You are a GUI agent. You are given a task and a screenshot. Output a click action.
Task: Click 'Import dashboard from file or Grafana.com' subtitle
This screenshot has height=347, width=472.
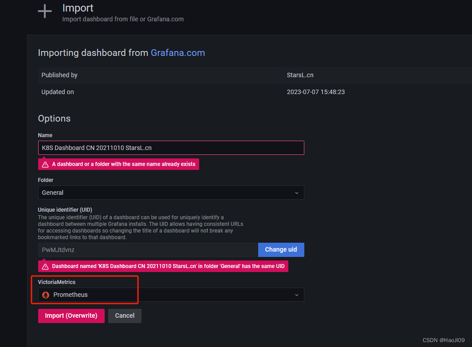pos(123,19)
